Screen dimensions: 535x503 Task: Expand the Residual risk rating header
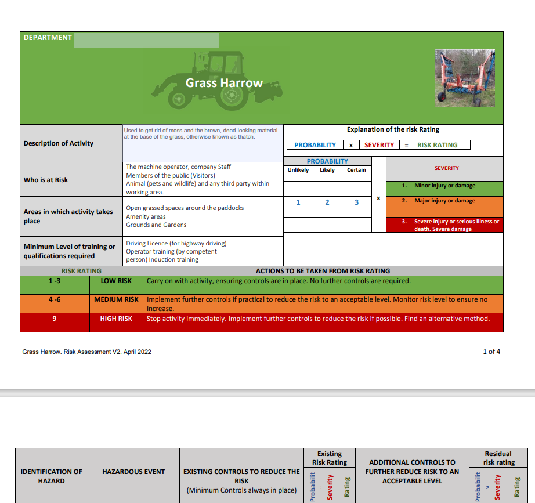[x=499, y=458]
